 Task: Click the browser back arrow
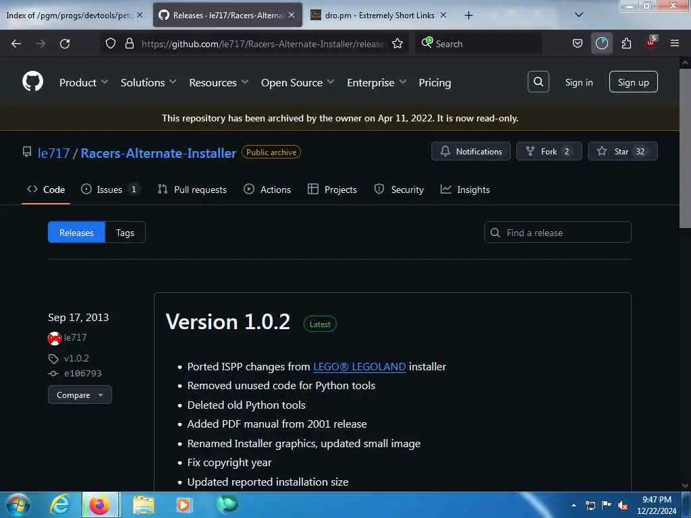pyautogui.click(x=16, y=44)
